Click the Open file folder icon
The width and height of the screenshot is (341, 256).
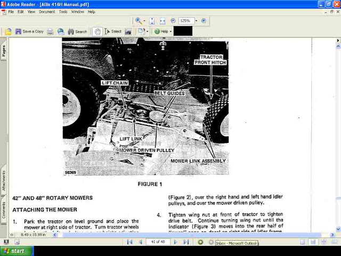tap(9, 32)
